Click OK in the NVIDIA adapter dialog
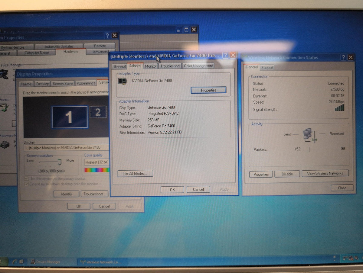Screen dimensions: 363x273 tap(172, 189)
